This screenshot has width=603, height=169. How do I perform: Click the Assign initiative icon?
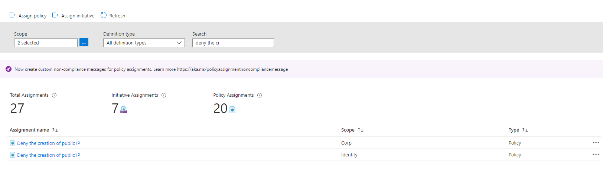point(55,16)
